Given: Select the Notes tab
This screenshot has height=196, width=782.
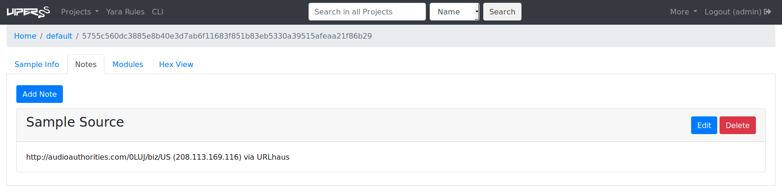Looking at the screenshot, I should (x=86, y=64).
